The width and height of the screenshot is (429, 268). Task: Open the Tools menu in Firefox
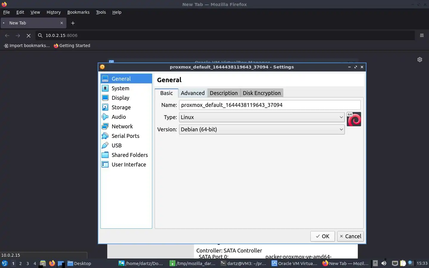[x=101, y=12]
